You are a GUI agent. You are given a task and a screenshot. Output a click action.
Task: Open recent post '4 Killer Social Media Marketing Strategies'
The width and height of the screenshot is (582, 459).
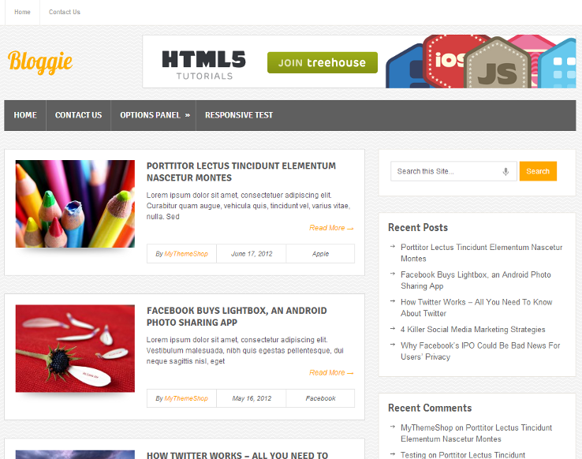tap(472, 330)
